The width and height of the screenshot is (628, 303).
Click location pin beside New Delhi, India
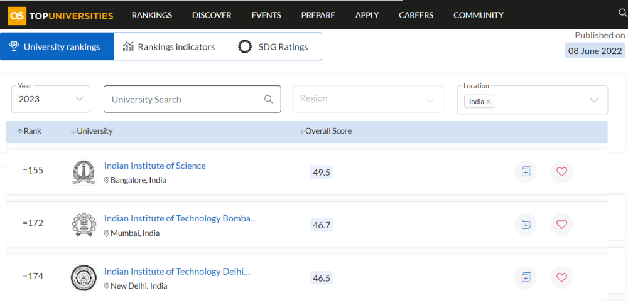107,286
